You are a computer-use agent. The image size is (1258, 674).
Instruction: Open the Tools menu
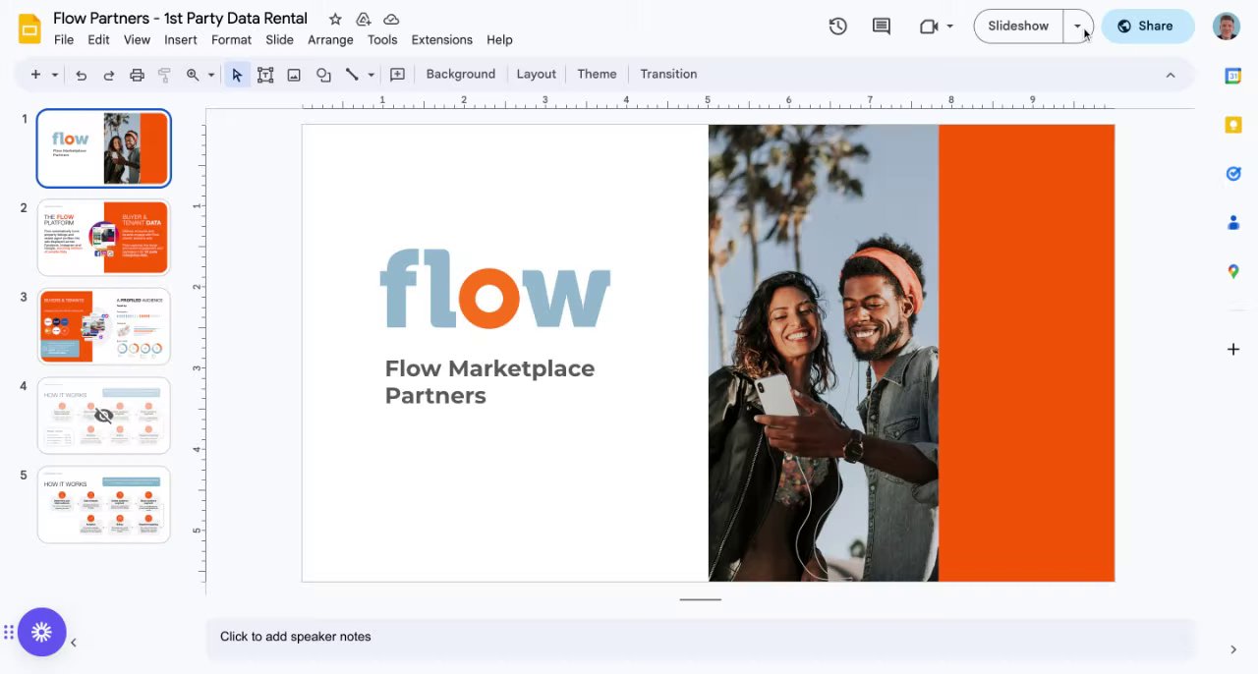pos(382,40)
